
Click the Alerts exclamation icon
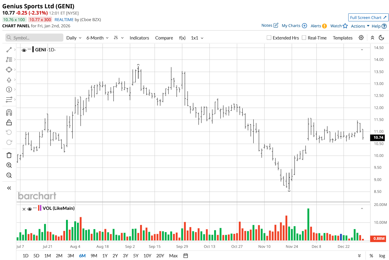click(324, 26)
